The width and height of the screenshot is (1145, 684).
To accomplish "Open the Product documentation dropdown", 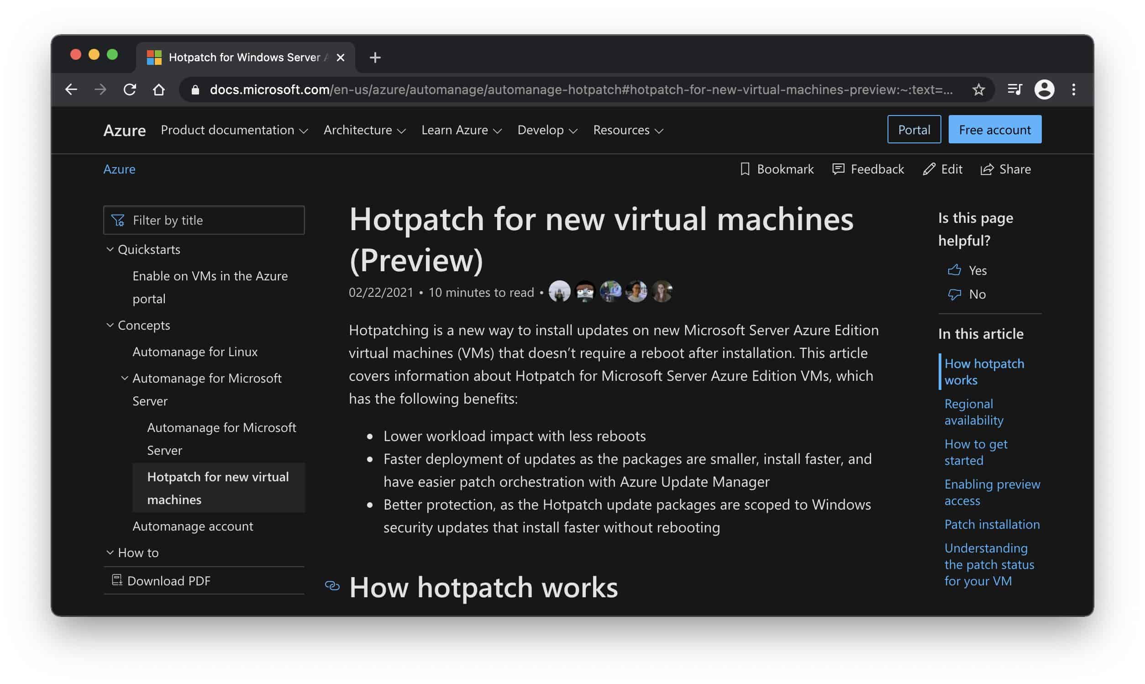I will pos(234,130).
